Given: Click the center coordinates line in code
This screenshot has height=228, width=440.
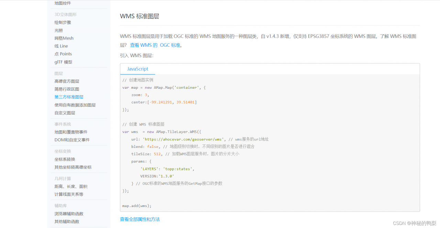Looking at the screenshot, I should (x=164, y=102).
